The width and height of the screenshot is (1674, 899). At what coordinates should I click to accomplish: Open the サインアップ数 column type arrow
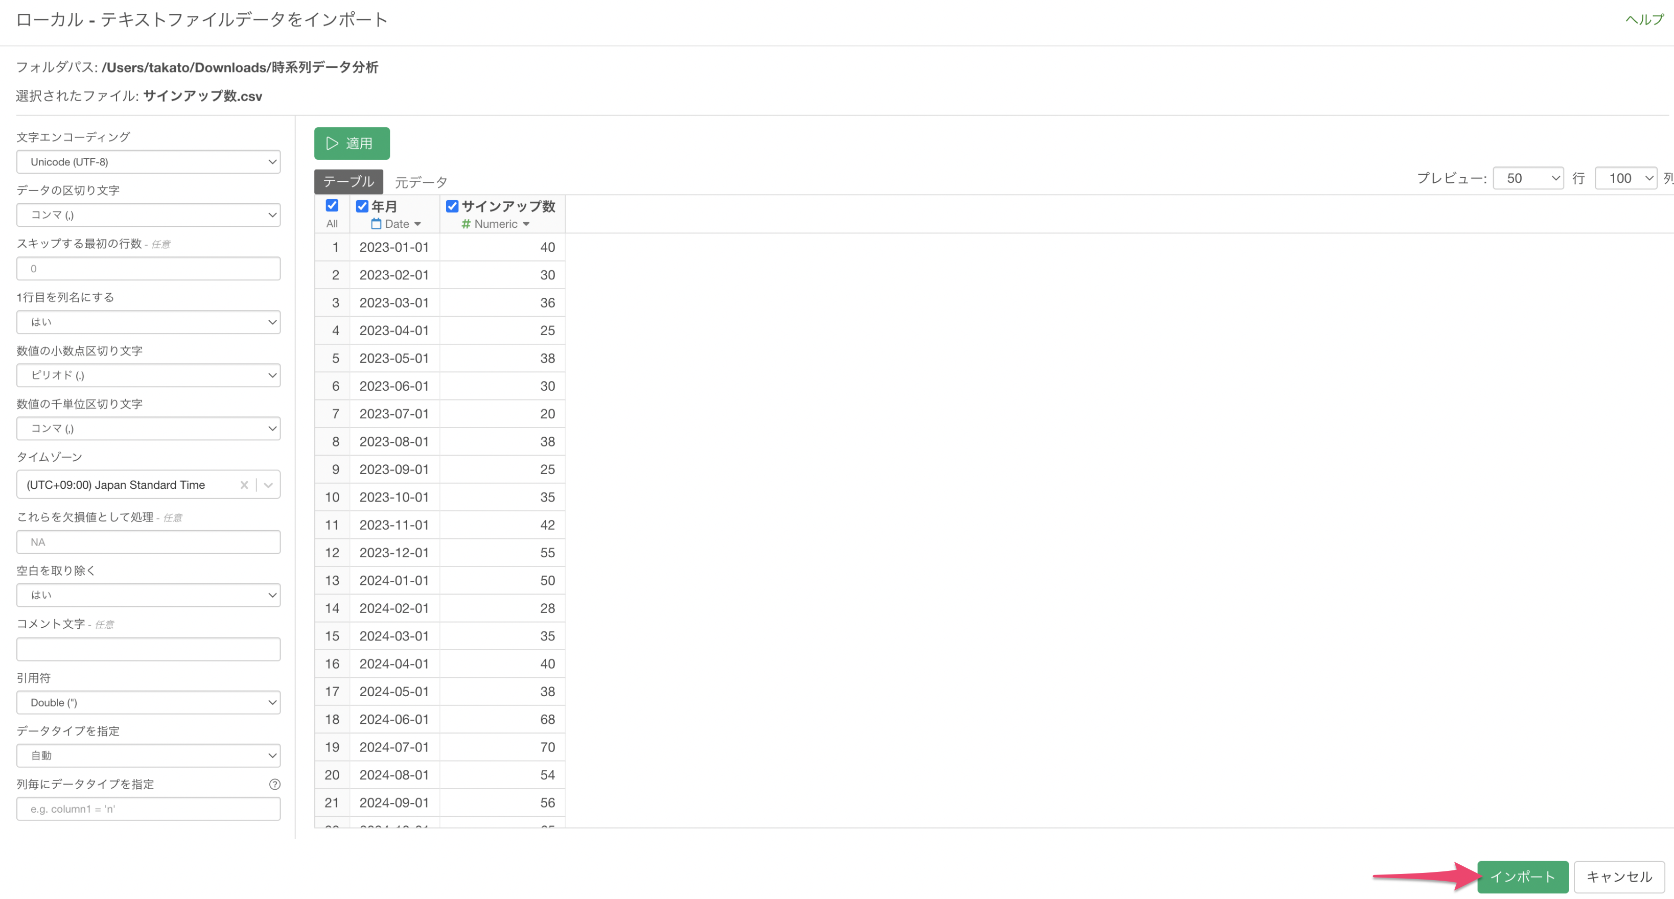point(526,223)
